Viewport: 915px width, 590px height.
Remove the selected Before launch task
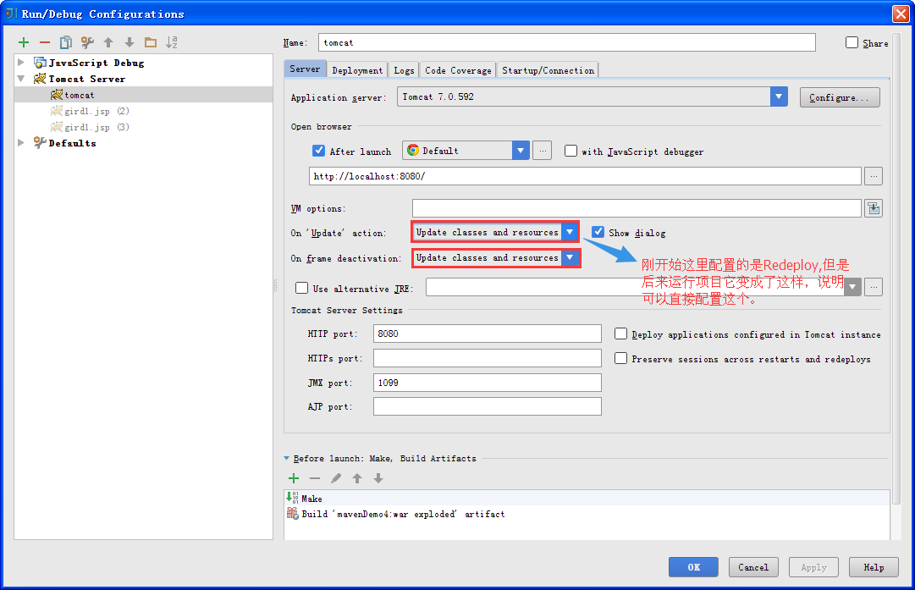pos(315,478)
